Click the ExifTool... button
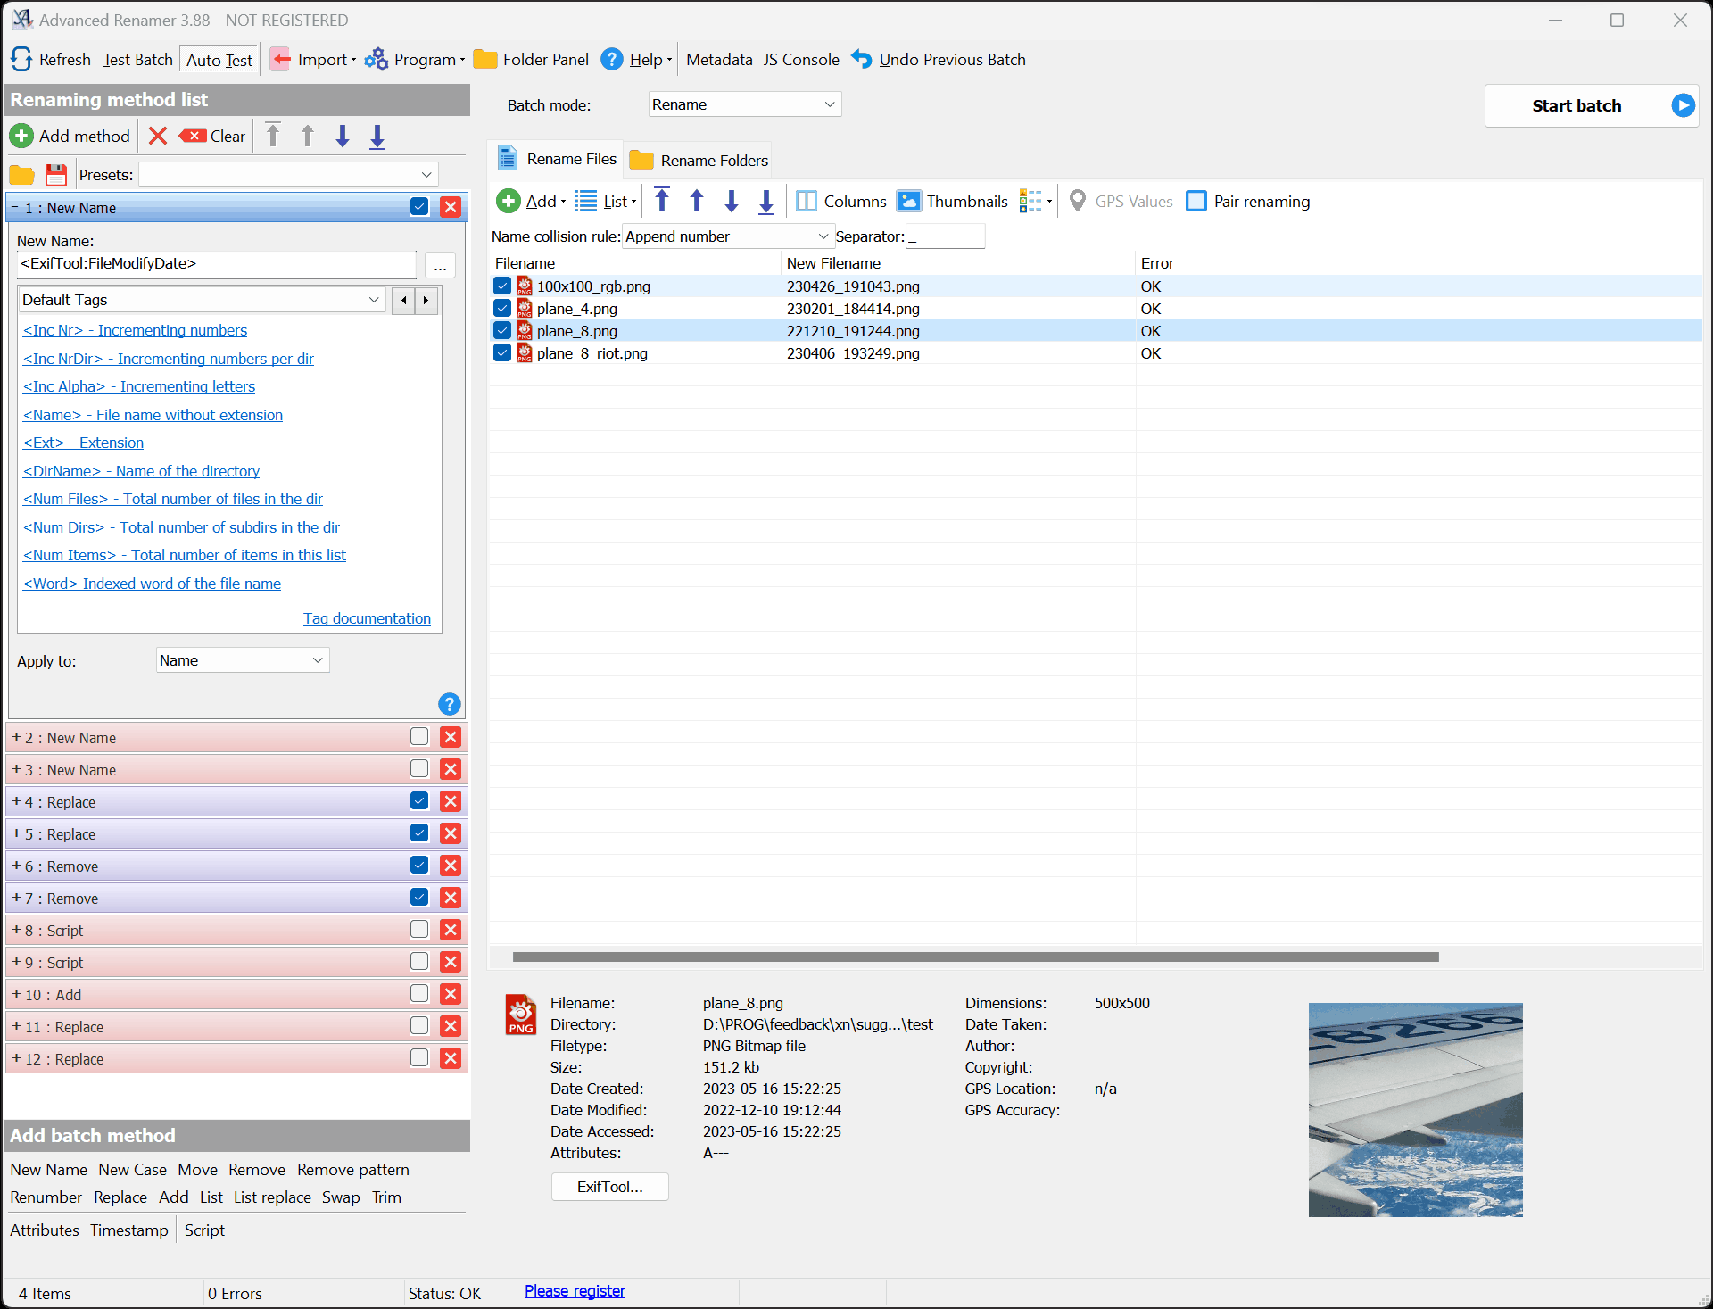The image size is (1713, 1309). 609,1187
